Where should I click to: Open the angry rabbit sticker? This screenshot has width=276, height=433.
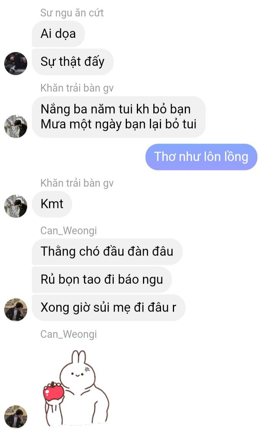coord(76,388)
